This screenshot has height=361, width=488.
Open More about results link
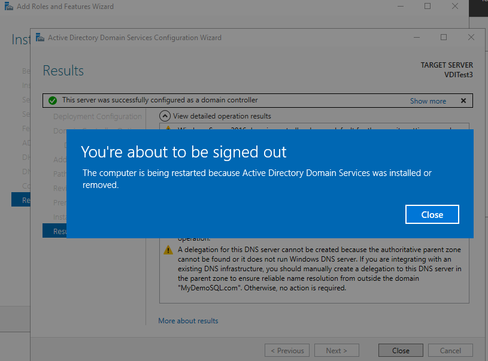[188, 320]
